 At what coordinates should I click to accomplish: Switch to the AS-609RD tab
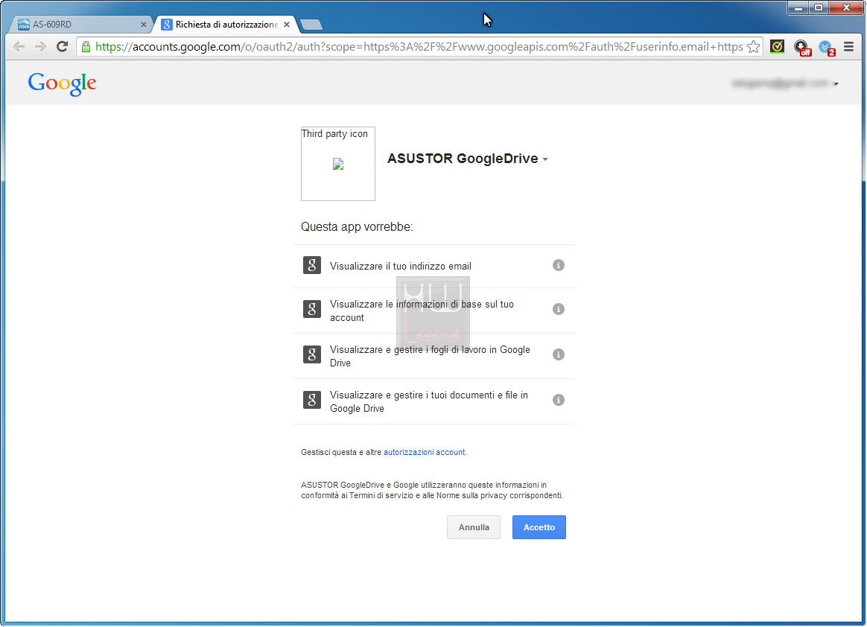pyautogui.click(x=81, y=25)
